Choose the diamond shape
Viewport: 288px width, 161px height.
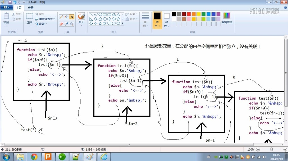click(x=96, y=19)
